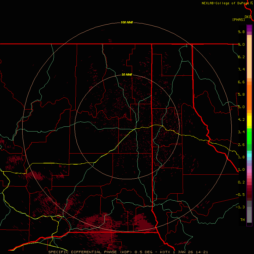Pick the bright green segment of color bar
The height and width of the screenshot is (254, 254).
tap(249, 136)
